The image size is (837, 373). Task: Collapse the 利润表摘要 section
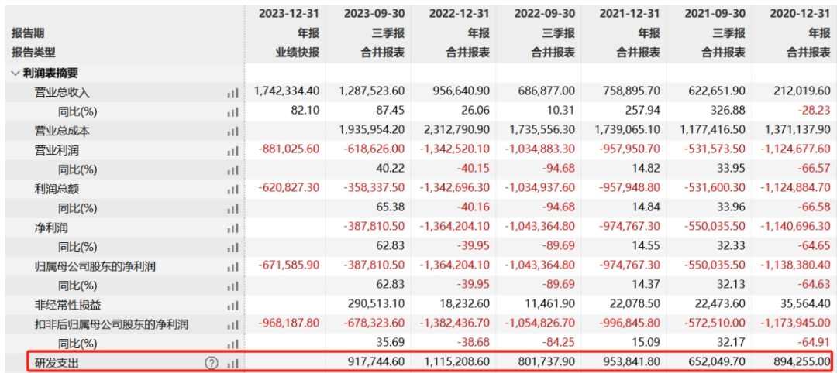click(x=15, y=73)
